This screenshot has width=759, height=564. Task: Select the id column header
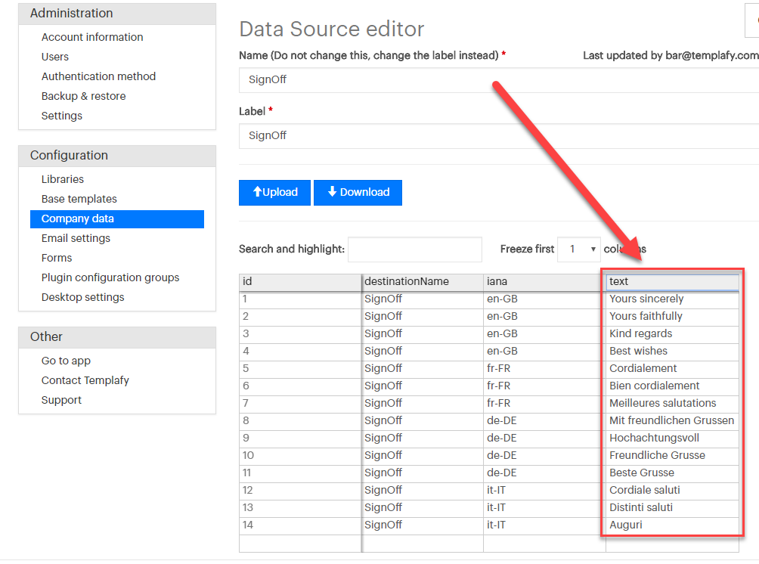[x=300, y=282]
